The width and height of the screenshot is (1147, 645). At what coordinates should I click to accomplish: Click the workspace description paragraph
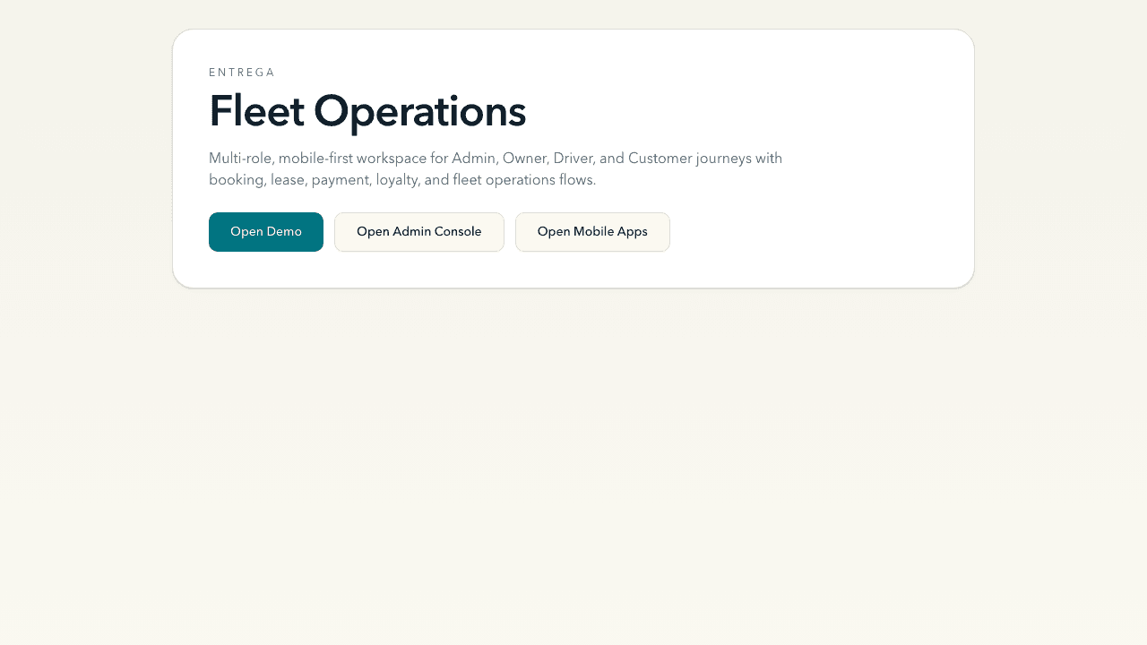pos(496,168)
